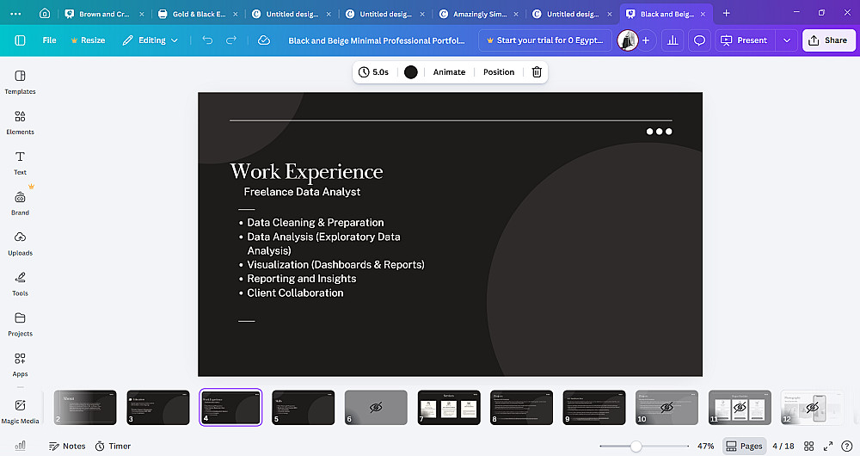This screenshot has width=860, height=456.
Task: Click the Present button
Action: (x=744, y=40)
